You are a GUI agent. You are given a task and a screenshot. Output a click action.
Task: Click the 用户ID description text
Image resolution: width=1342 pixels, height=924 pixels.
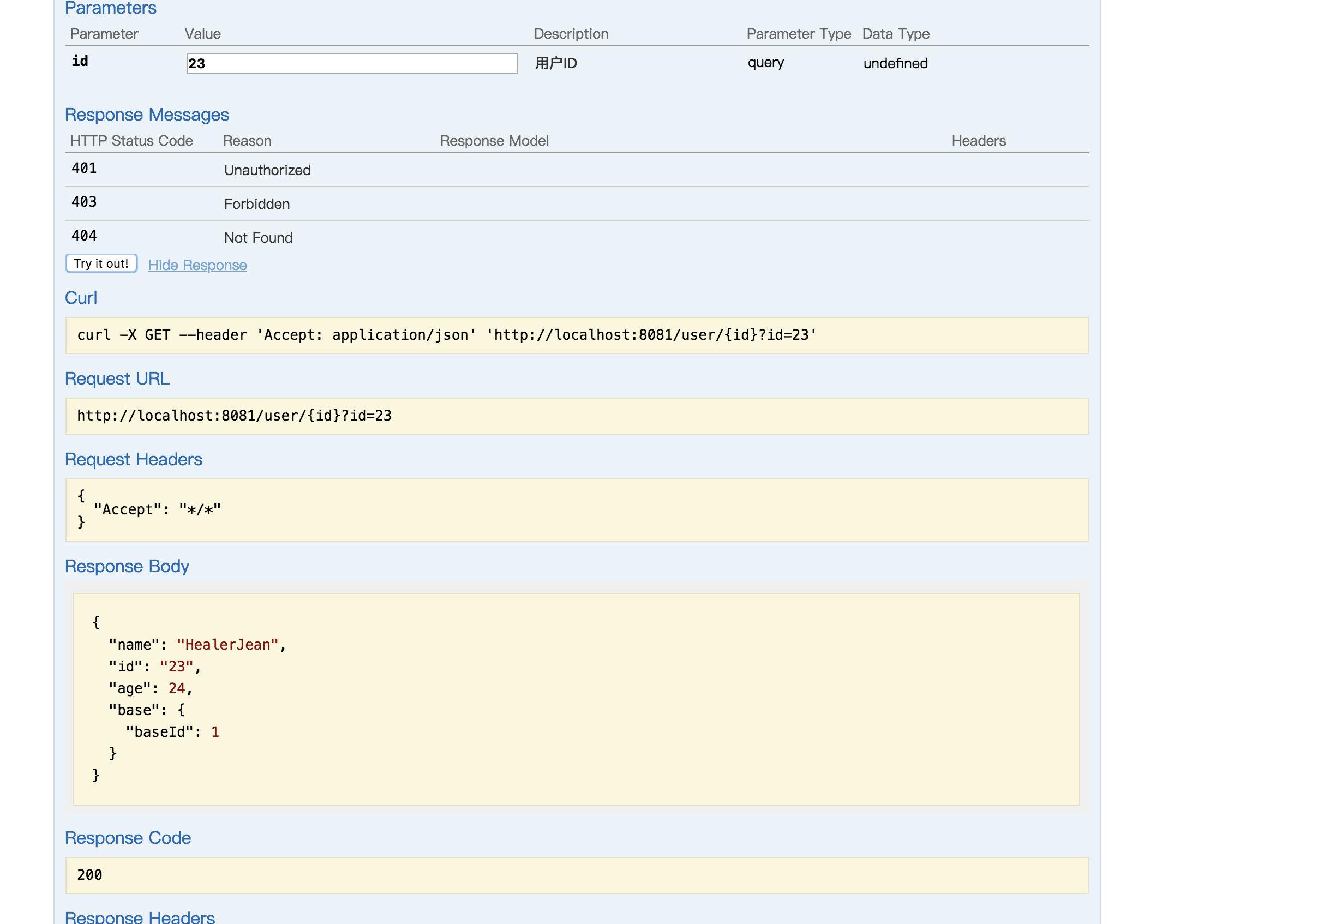click(x=555, y=63)
